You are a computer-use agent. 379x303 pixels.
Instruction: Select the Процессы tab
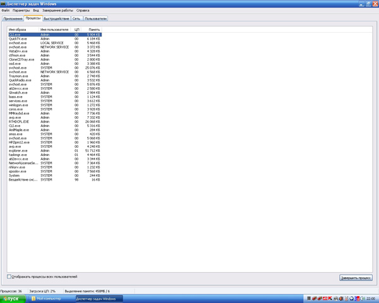(x=33, y=18)
